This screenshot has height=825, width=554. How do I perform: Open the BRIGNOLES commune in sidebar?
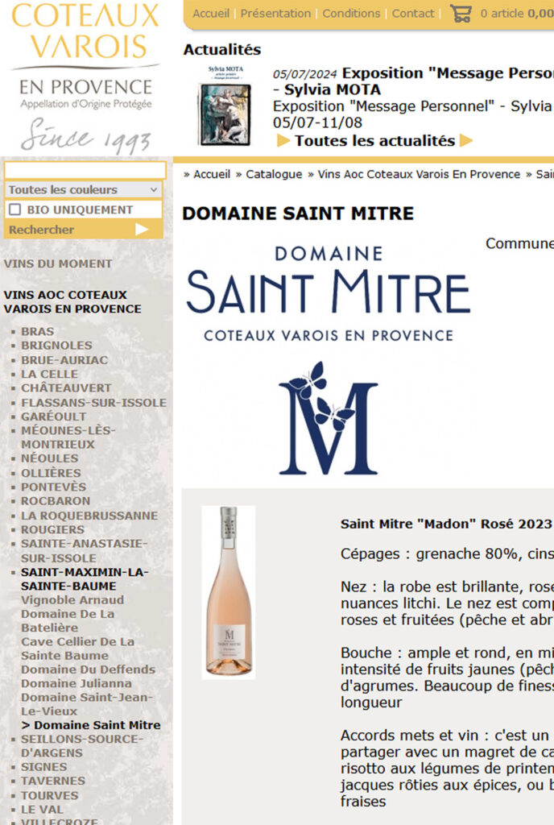tap(56, 345)
